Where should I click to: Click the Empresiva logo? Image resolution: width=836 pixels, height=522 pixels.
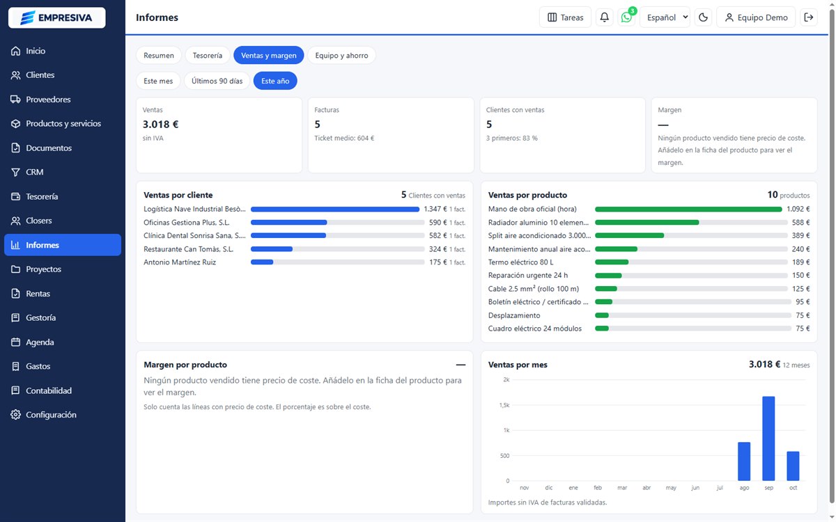click(56, 17)
